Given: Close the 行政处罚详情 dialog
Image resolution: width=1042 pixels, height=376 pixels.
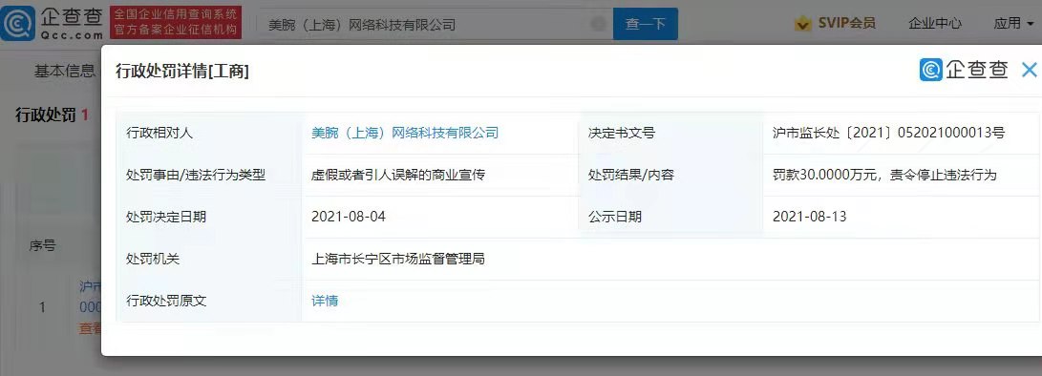Looking at the screenshot, I should (x=1029, y=70).
